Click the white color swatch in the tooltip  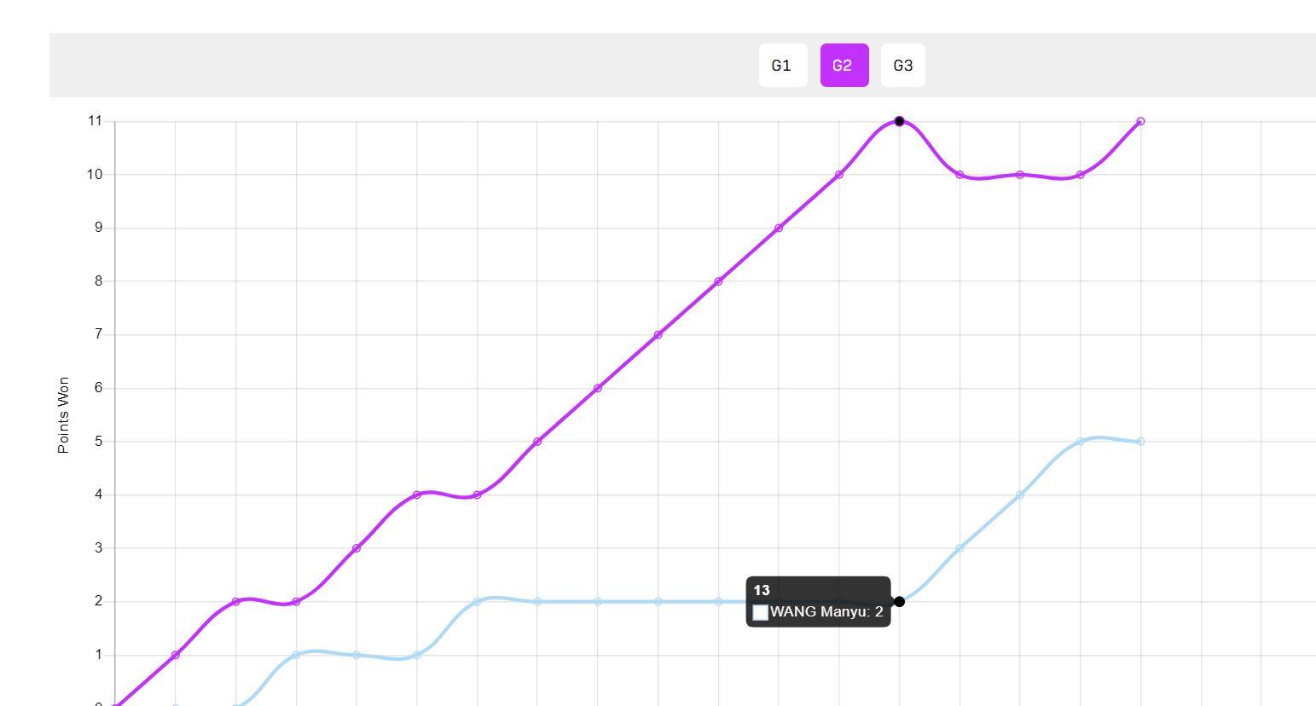point(761,612)
